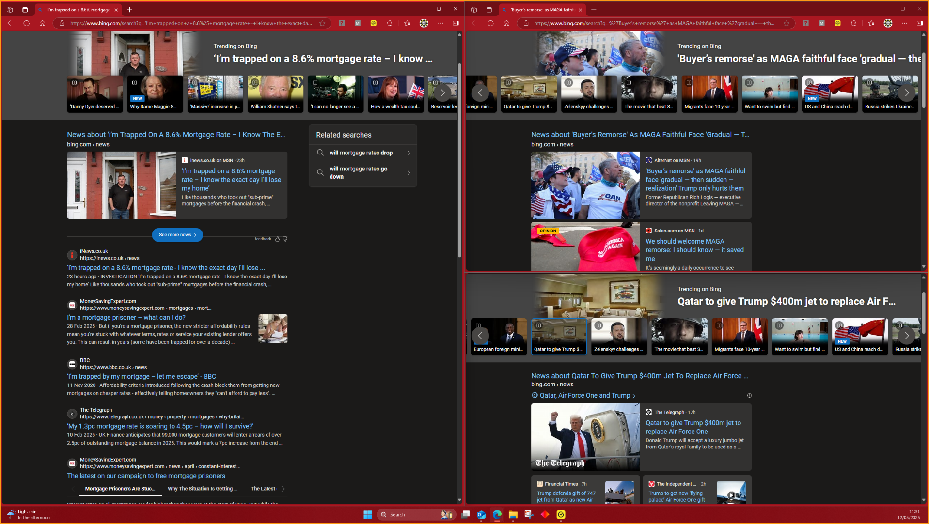Open 'I'm a mortgage prisoner – what can I do?'
Viewport: 929px width, 524px height.
126,318
